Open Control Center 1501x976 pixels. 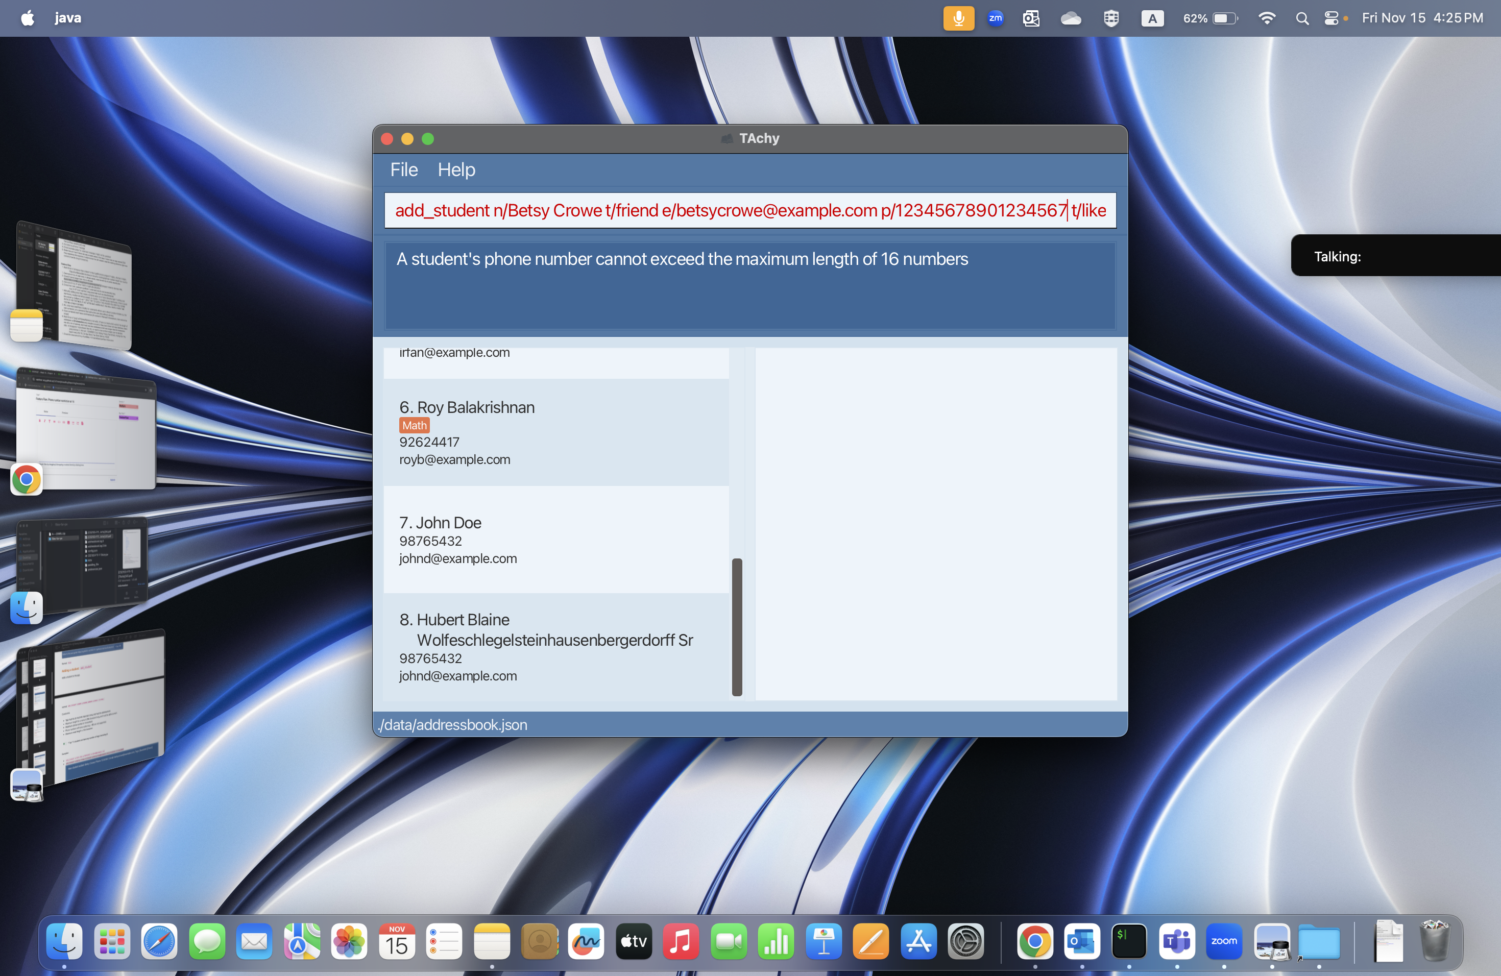coord(1330,18)
